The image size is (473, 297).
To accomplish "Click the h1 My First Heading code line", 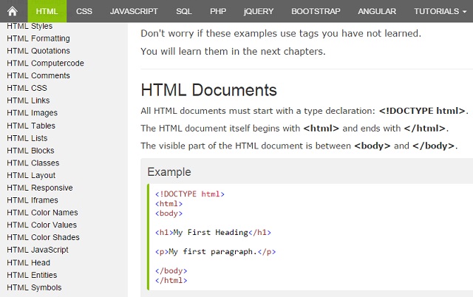I will click(214, 233).
